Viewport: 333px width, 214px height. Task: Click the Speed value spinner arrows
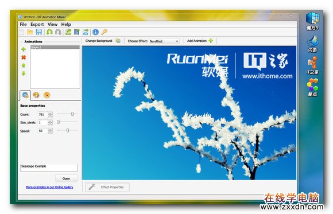(x=50, y=131)
